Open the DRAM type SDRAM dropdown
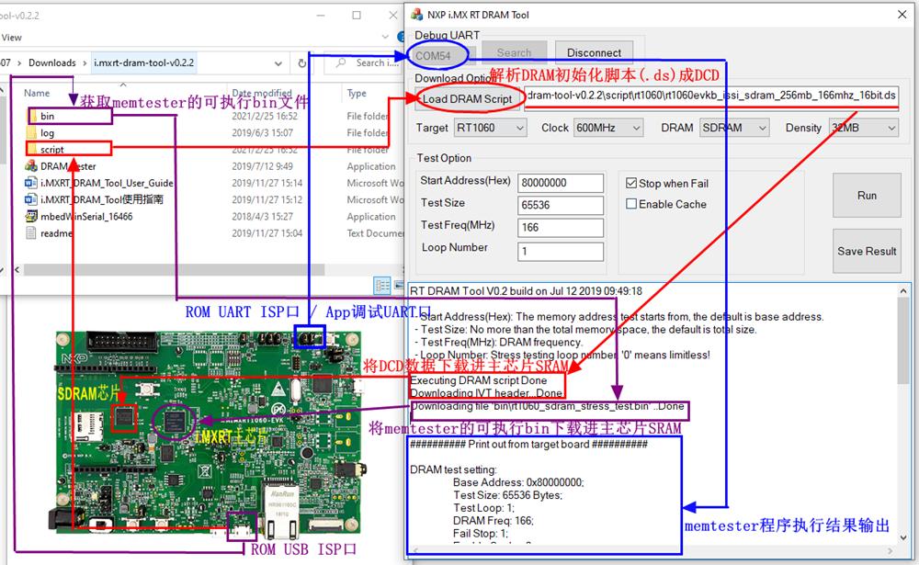Screen dimensions: 919x565 tap(733, 128)
